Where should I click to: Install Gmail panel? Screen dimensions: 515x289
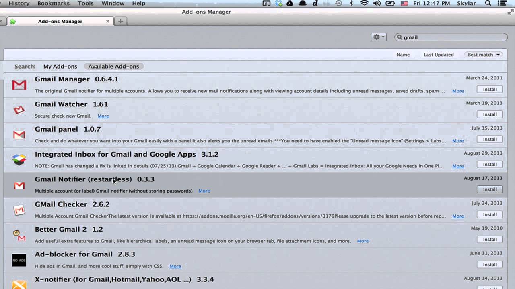point(490,139)
